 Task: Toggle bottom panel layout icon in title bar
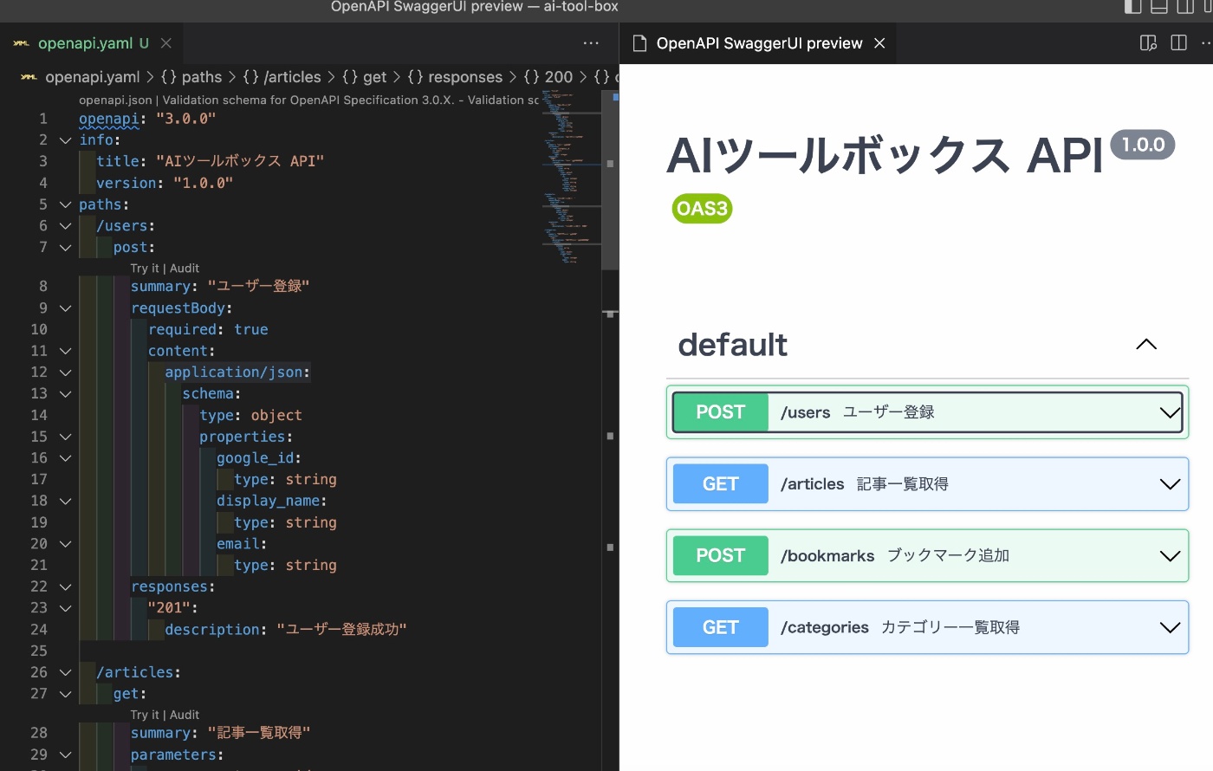pos(1159,7)
